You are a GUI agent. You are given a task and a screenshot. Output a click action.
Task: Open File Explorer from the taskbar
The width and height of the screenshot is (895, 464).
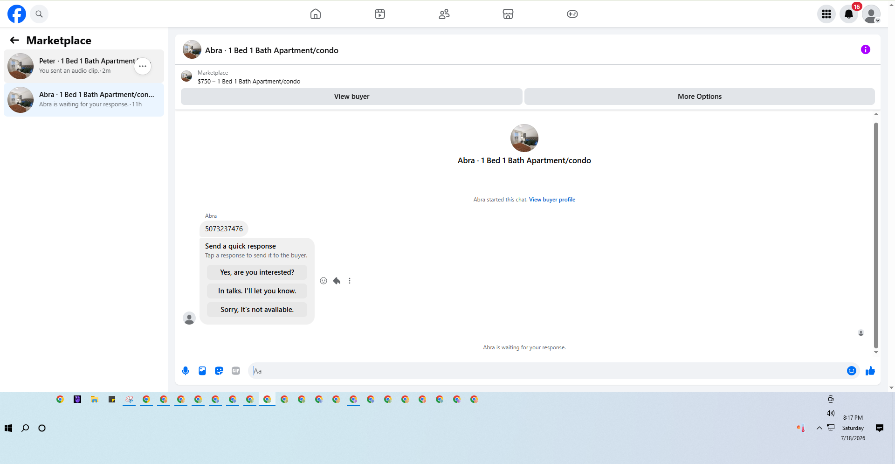click(x=95, y=399)
